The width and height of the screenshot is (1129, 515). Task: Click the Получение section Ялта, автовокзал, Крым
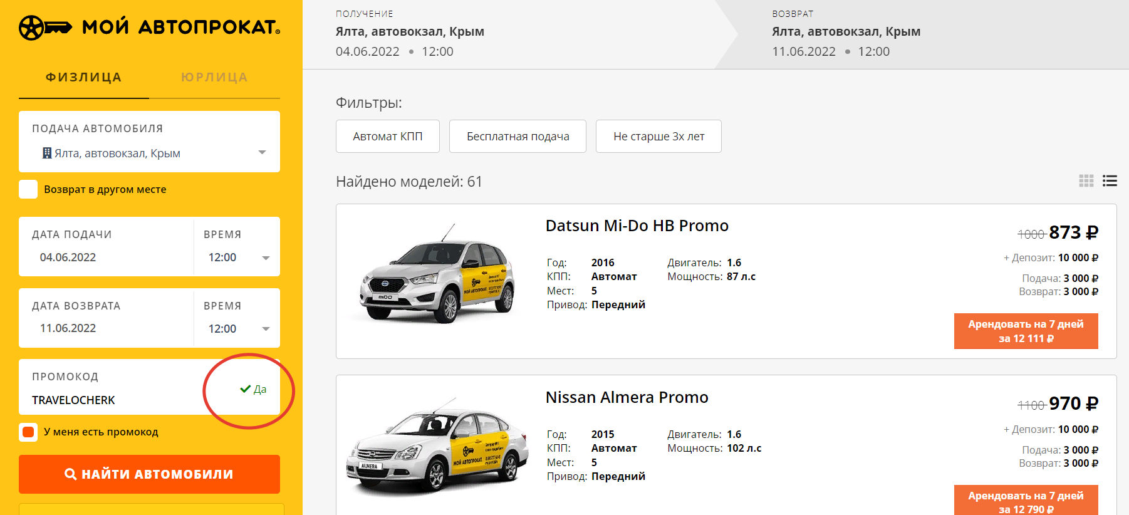(410, 31)
